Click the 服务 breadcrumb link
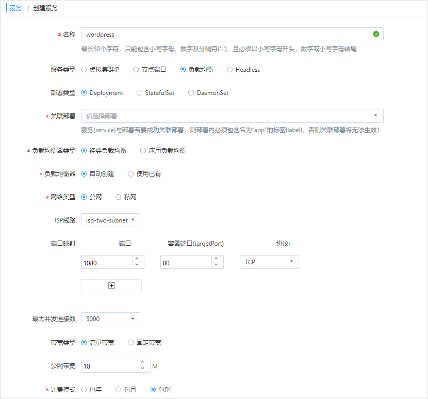 [15, 8]
